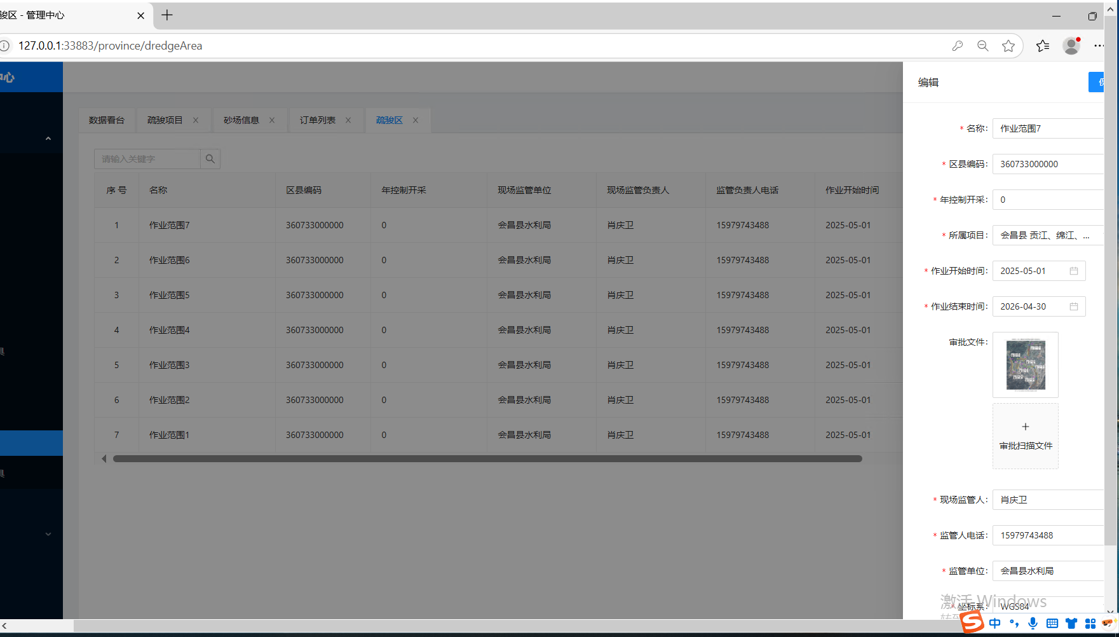Open calendar icon for 作业开始时间
Image resolution: width=1119 pixels, height=637 pixels.
coord(1074,271)
